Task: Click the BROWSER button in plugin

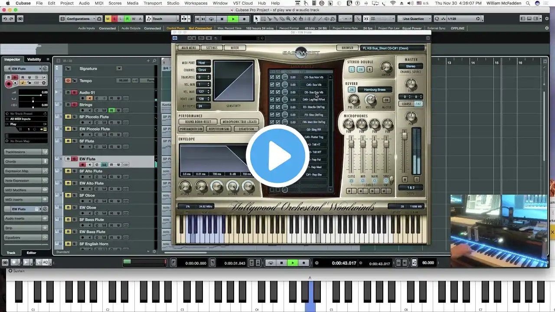Action: coord(347,48)
